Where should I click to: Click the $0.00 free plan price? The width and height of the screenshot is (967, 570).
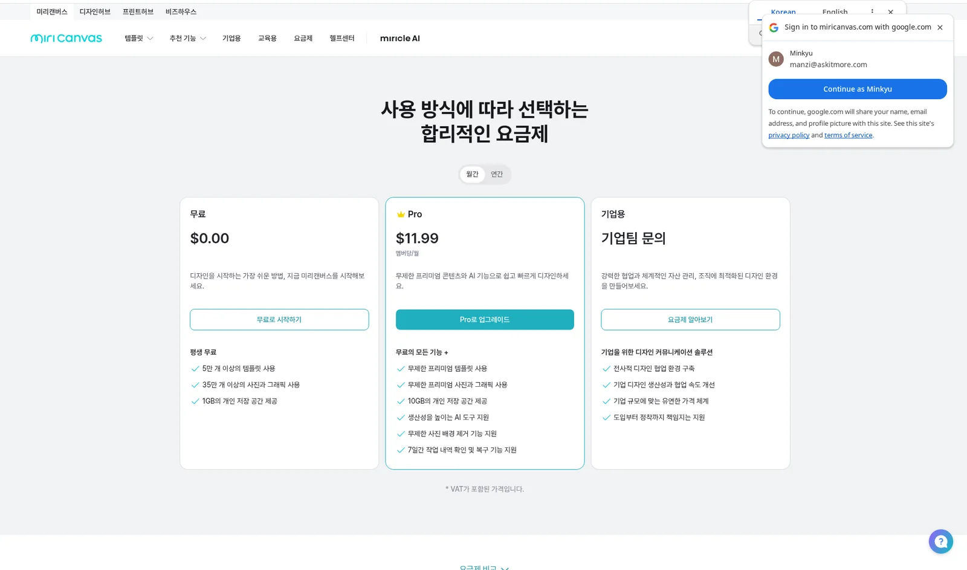(210, 238)
